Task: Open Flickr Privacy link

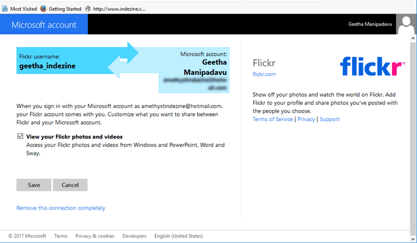Action: coord(306,119)
